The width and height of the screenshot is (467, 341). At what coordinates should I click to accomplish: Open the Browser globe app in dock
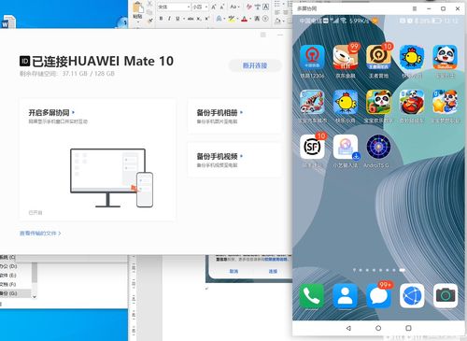pos(412,295)
